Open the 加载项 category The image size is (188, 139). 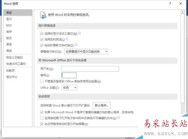pos(11,70)
